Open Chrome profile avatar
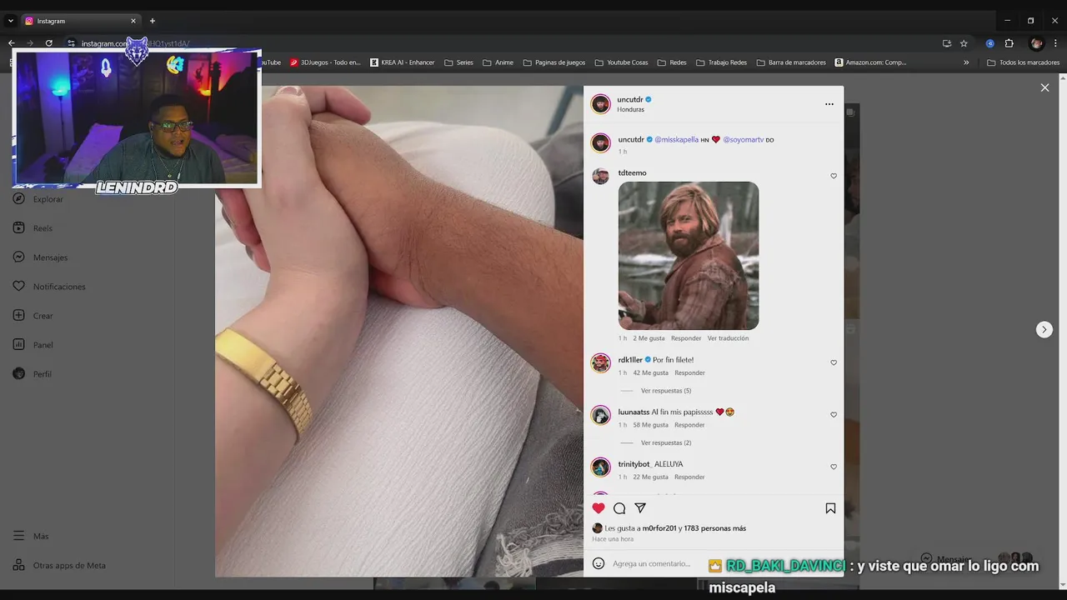This screenshot has height=600, width=1067. coord(1036,43)
